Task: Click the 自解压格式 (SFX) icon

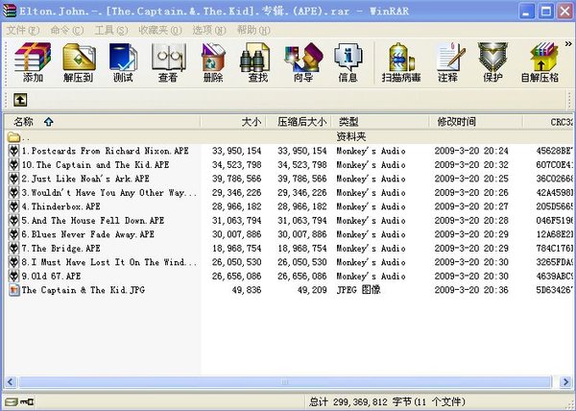Action: click(540, 62)
